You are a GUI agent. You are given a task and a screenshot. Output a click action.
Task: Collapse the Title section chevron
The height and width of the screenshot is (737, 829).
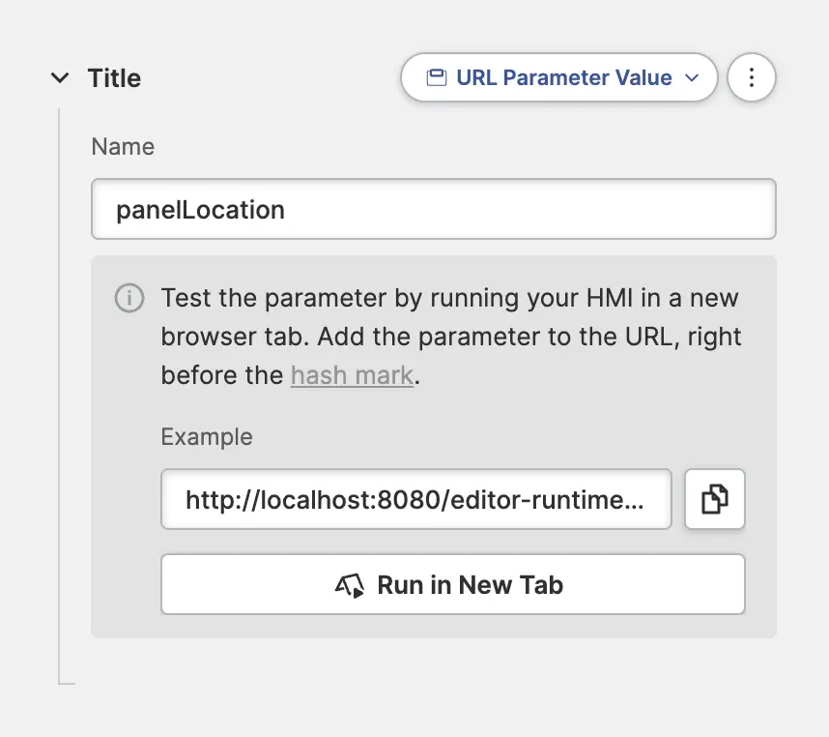[x=60, y=78]
